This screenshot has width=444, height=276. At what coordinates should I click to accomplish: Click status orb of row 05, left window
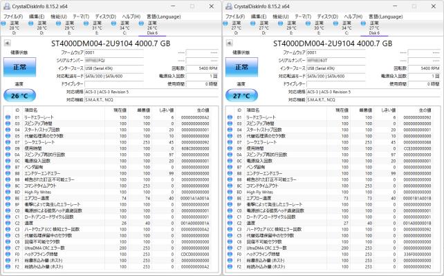(x=8, y=136)
